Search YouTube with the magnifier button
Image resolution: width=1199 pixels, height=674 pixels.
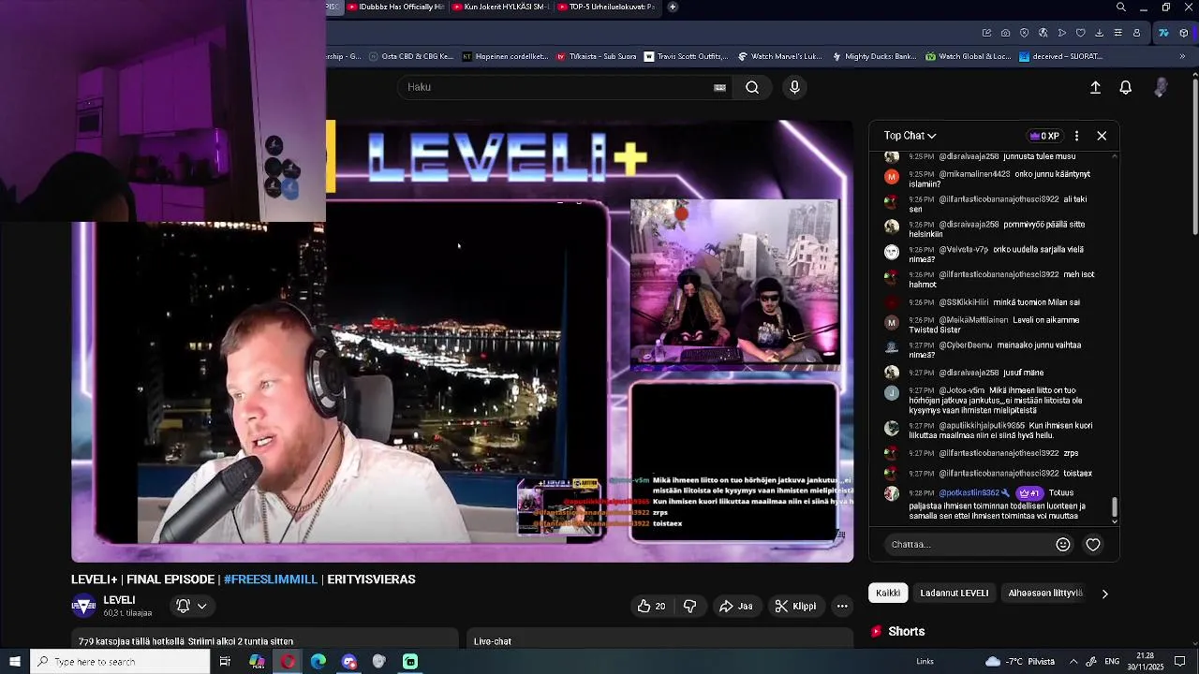pos(752,87)
